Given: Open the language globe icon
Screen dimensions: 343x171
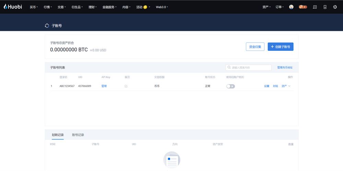Looking at the screenshot, I should pos(335,7).
